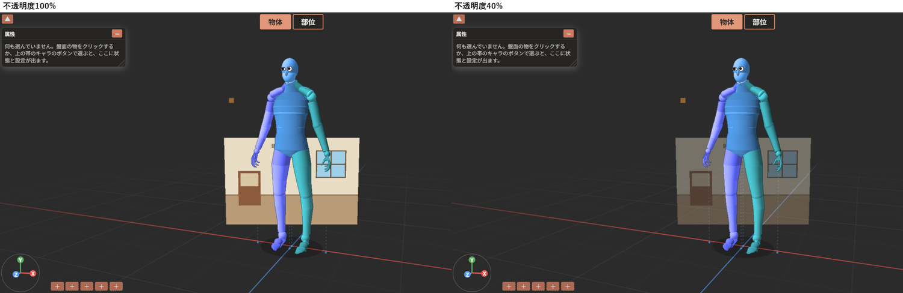The image size is (903, 293).
Task: Select the 部位 tab in the 100% opacity view
Action: pos(308,22)
